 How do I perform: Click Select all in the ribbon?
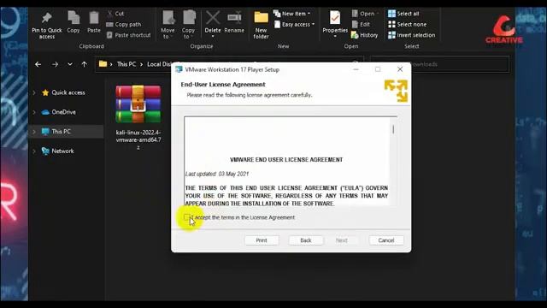coord(403,14)
